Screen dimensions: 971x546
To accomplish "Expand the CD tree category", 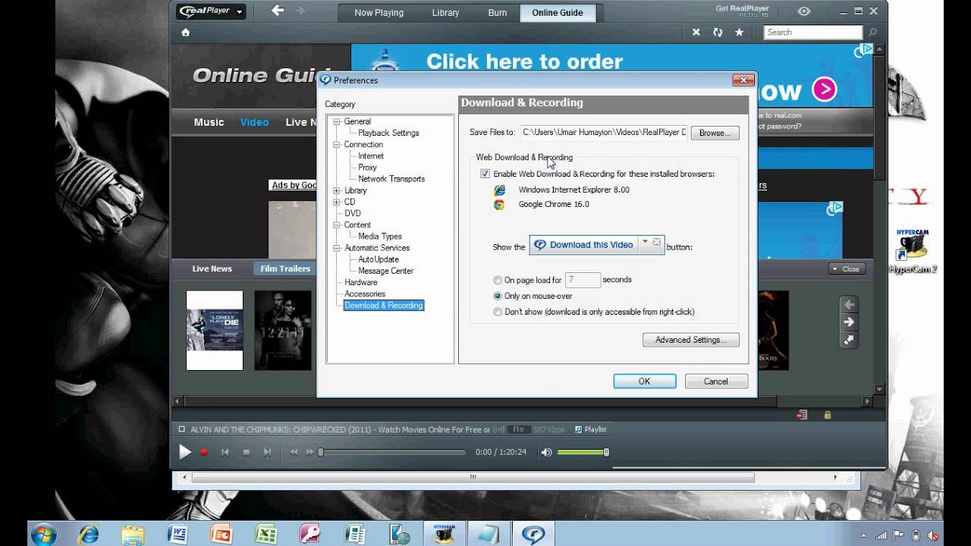I will [337, 202].
